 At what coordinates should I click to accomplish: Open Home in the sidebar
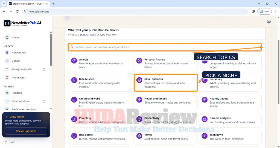point(15,37)
